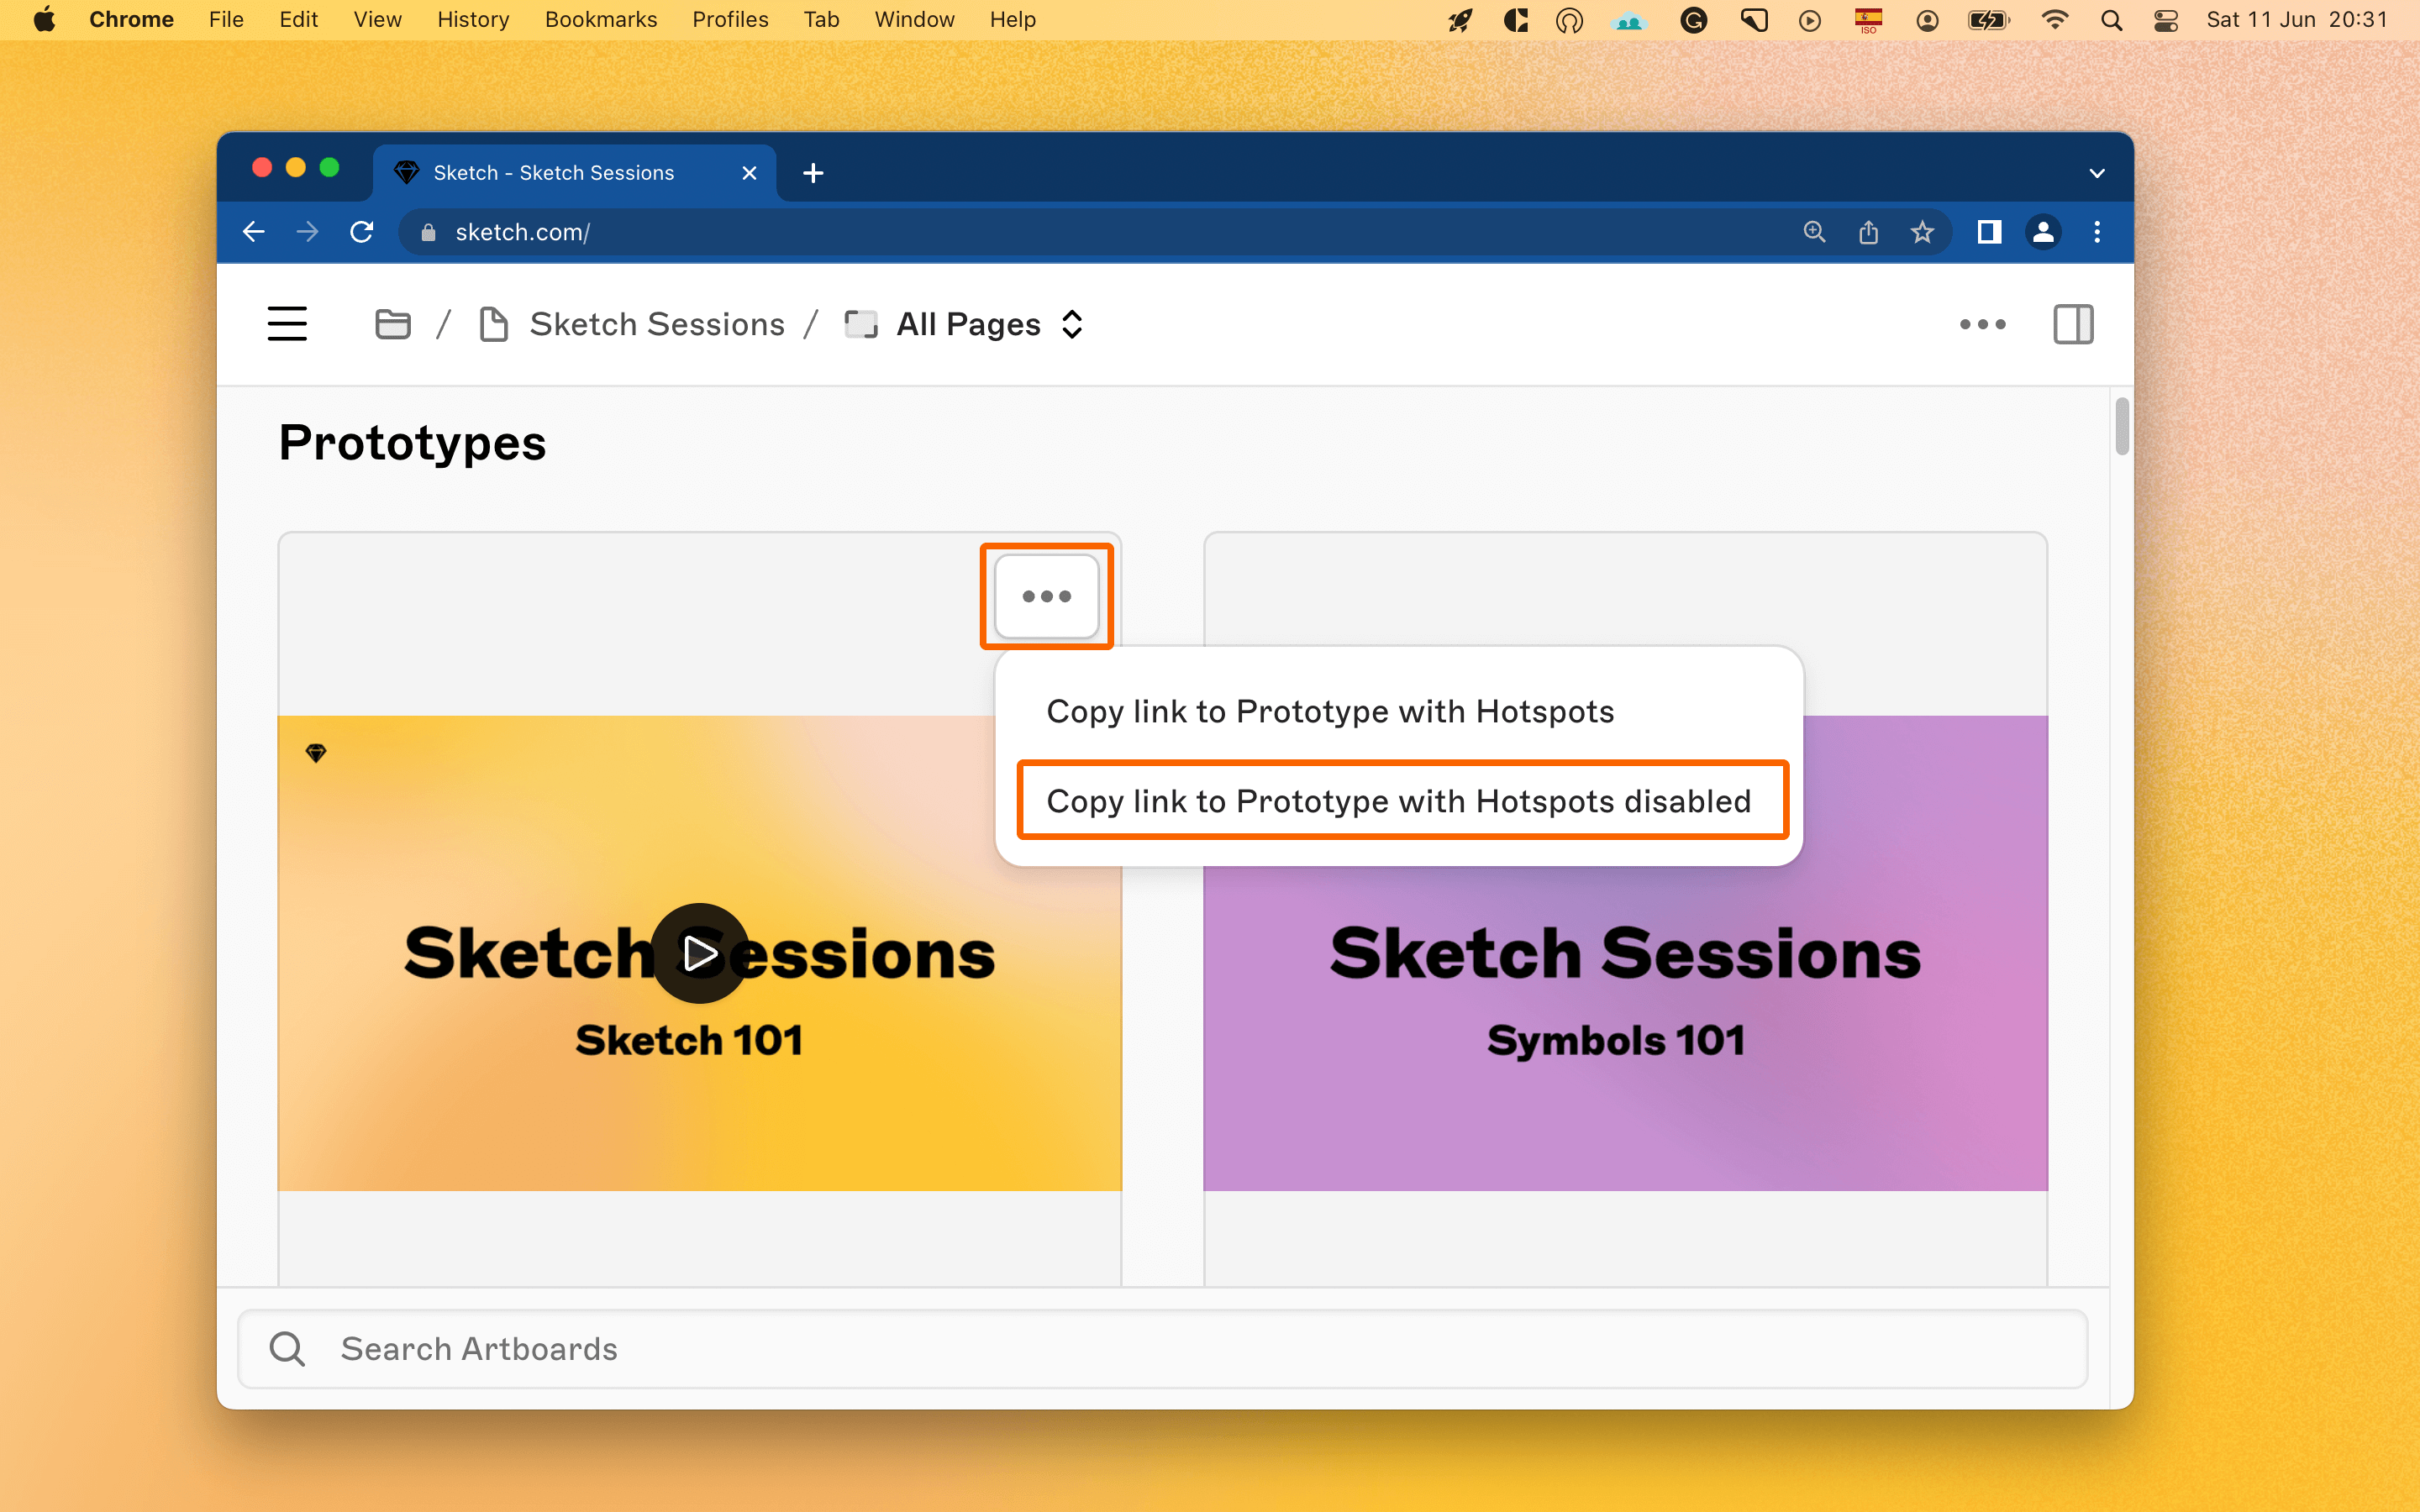Select Copy link to Prototype with Hotspots
Image resolution: width=2420 pixels, height=1512 pixels.
[1329, 711]
